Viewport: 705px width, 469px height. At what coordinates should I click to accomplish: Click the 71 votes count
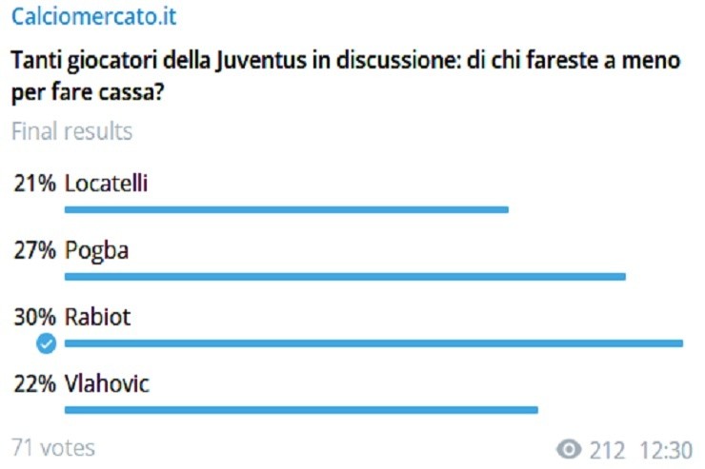53,447
